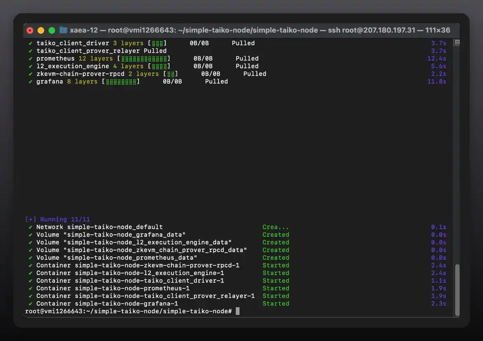Image resolution: width=483 pixels, height=341 pixels.
Task: Click the checkmark next to grafana 8 layers
Action: [x=31, y=82]
